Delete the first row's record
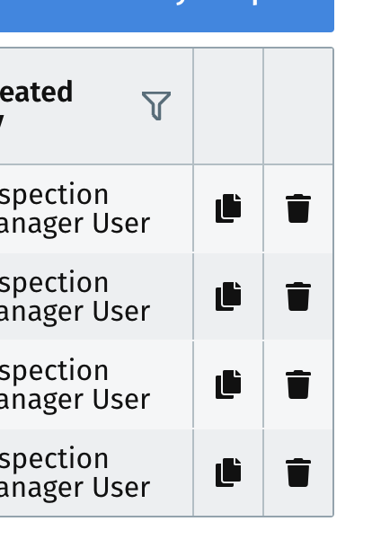Image resolution: width=372 pixels, height=548 pixels. point(298,208)
